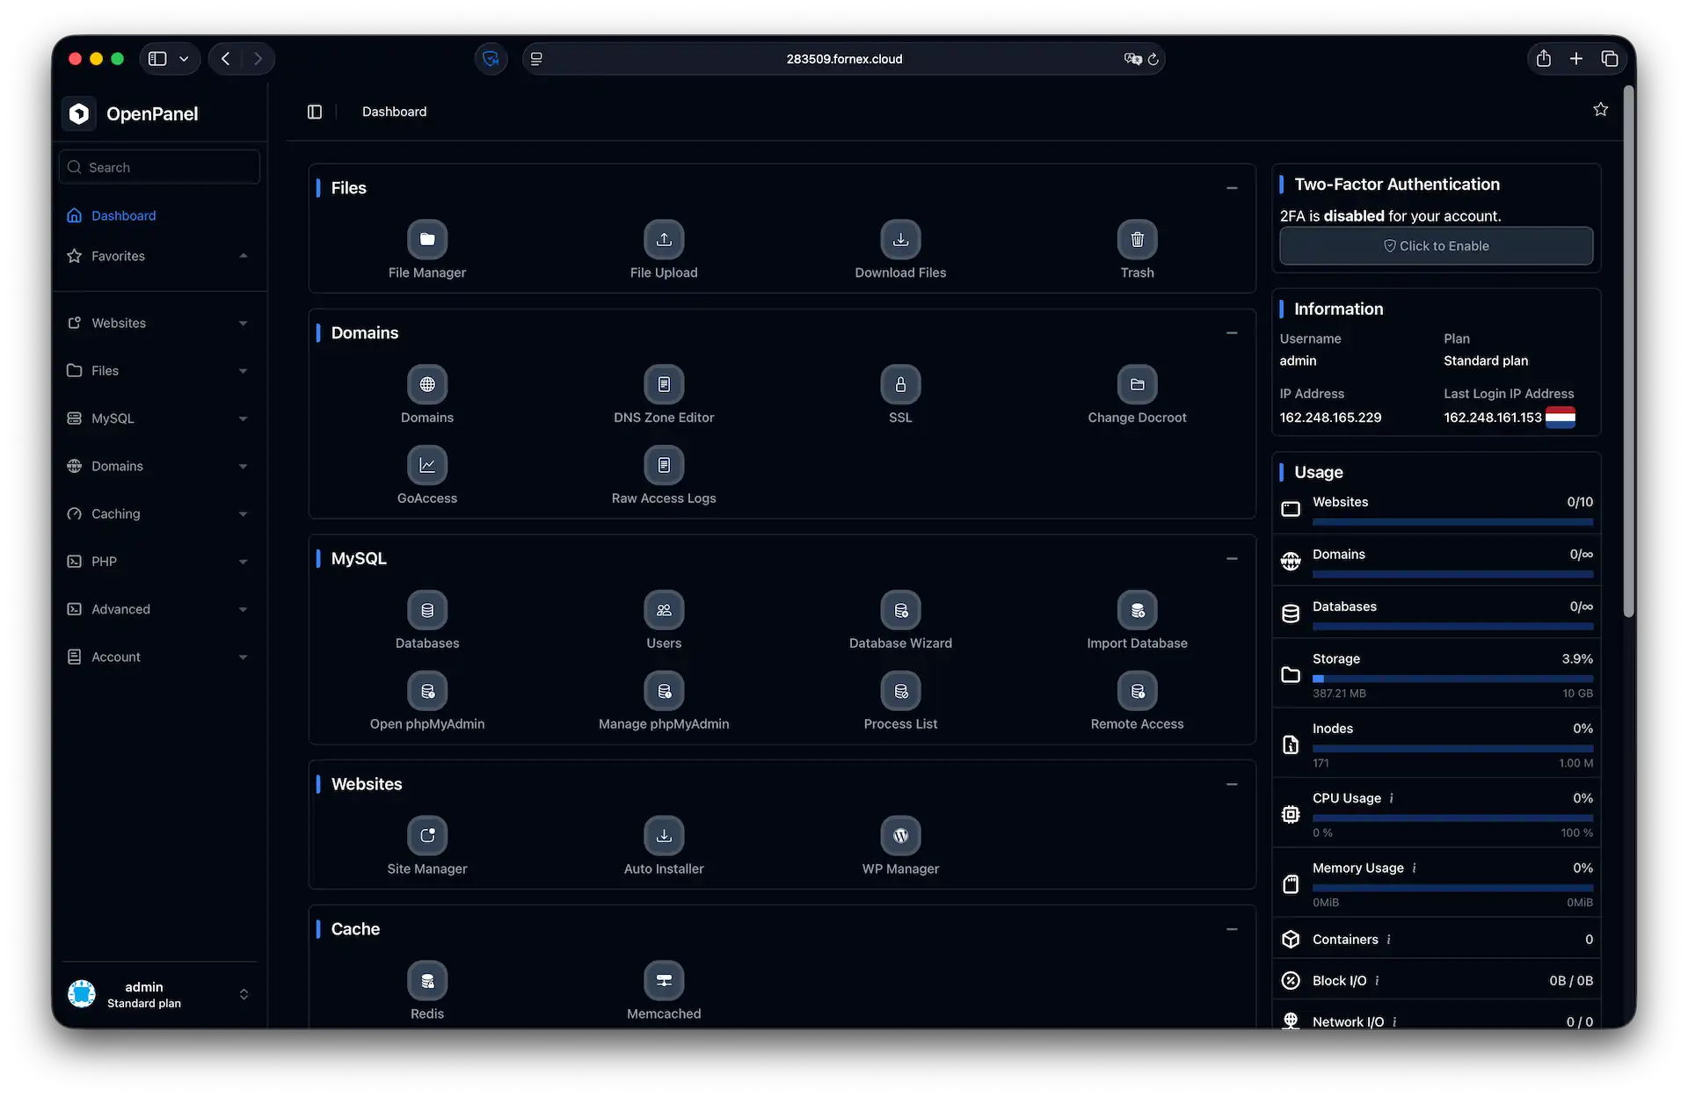Expand the Account sidebar section
This screenshot has height=1097, width=1688.
[158, 657]
